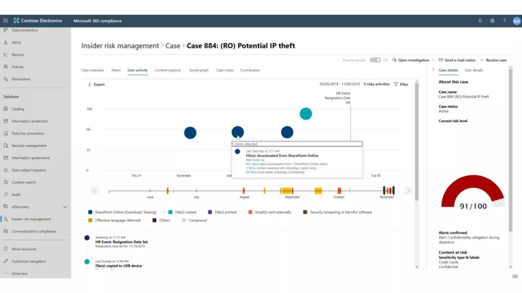Open Audit in left navigation
Viewport: 522px width, 293px height.
(x=16, y=195)
